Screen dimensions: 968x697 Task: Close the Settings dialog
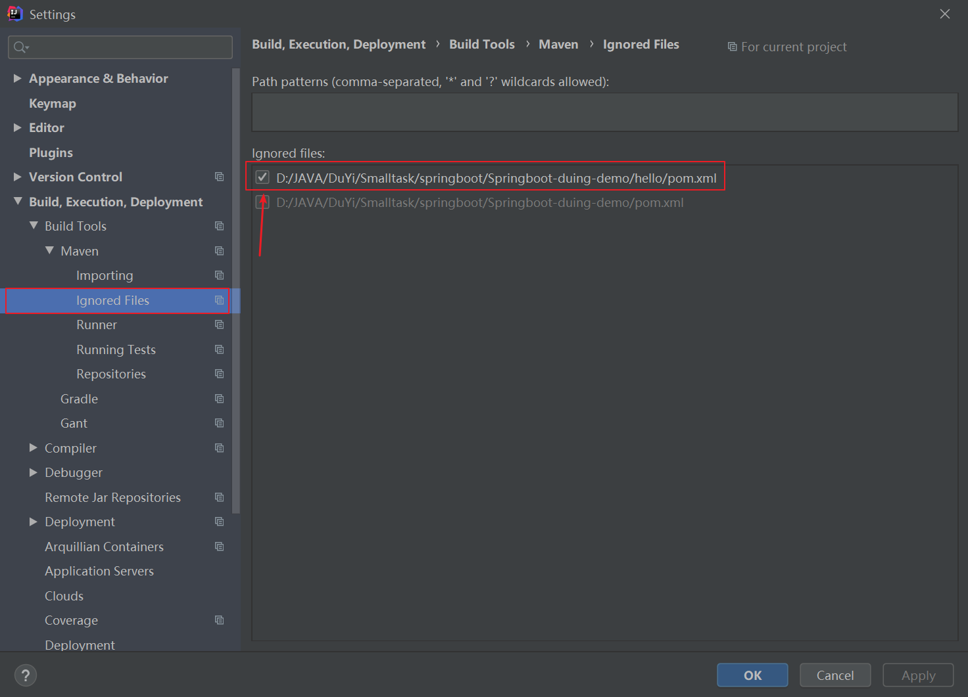pyautogui.click(x=945, y=14)
